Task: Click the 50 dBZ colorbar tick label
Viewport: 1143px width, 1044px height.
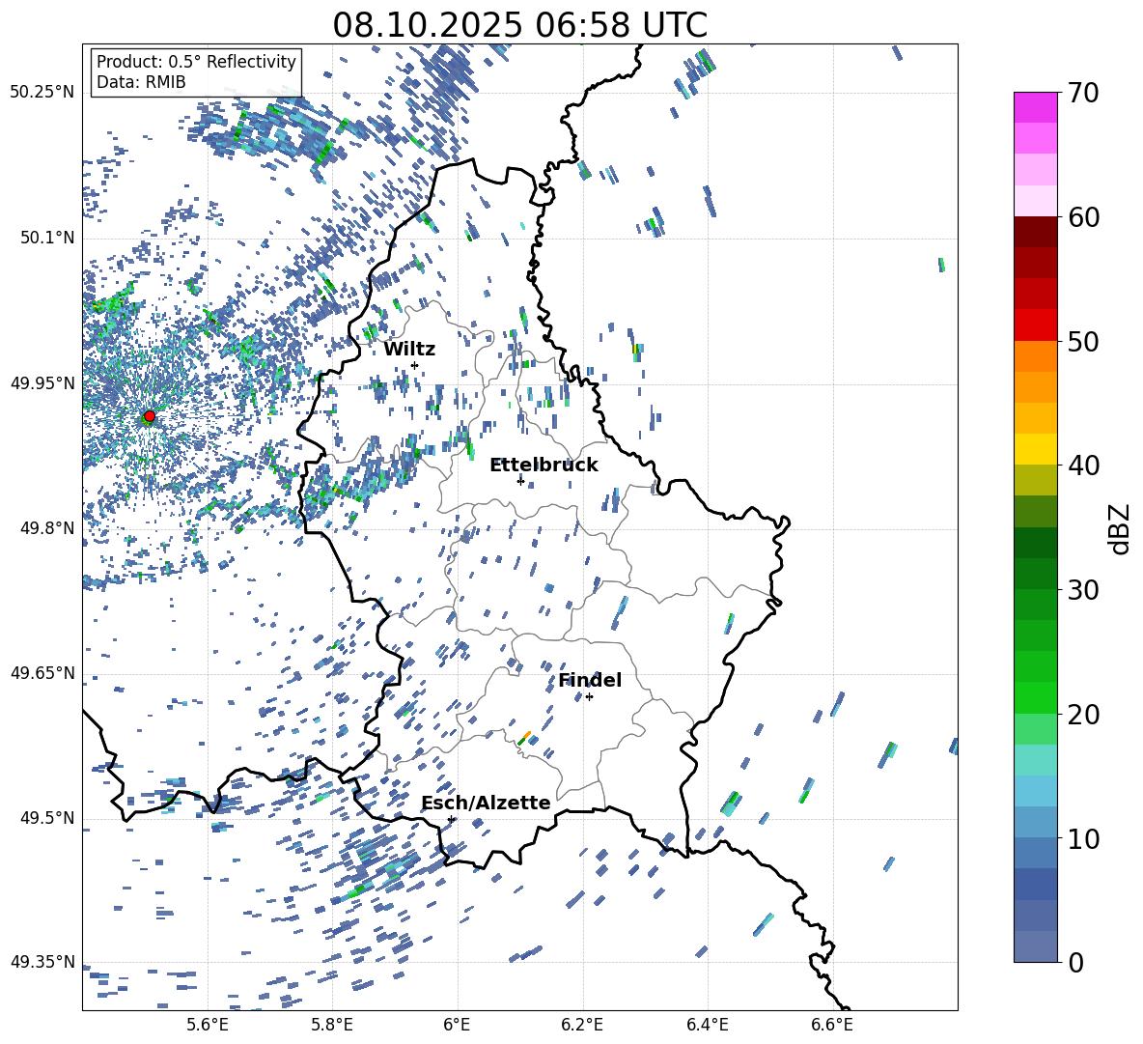Action: [x=1083, y=341]
